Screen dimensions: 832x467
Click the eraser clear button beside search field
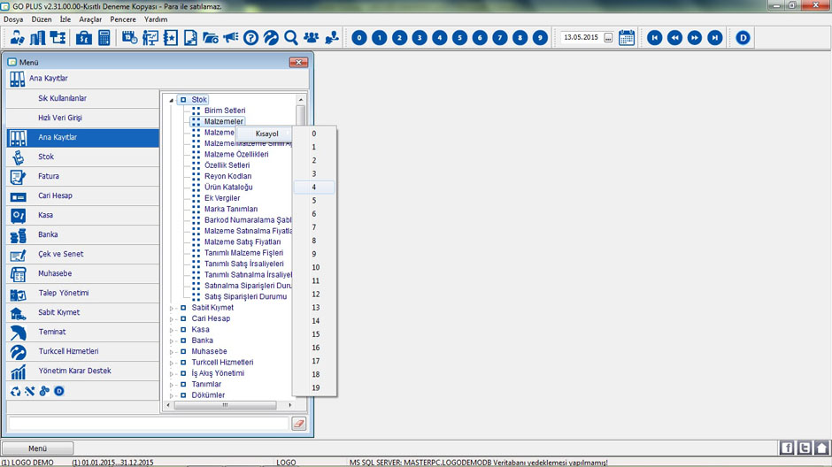299,424
